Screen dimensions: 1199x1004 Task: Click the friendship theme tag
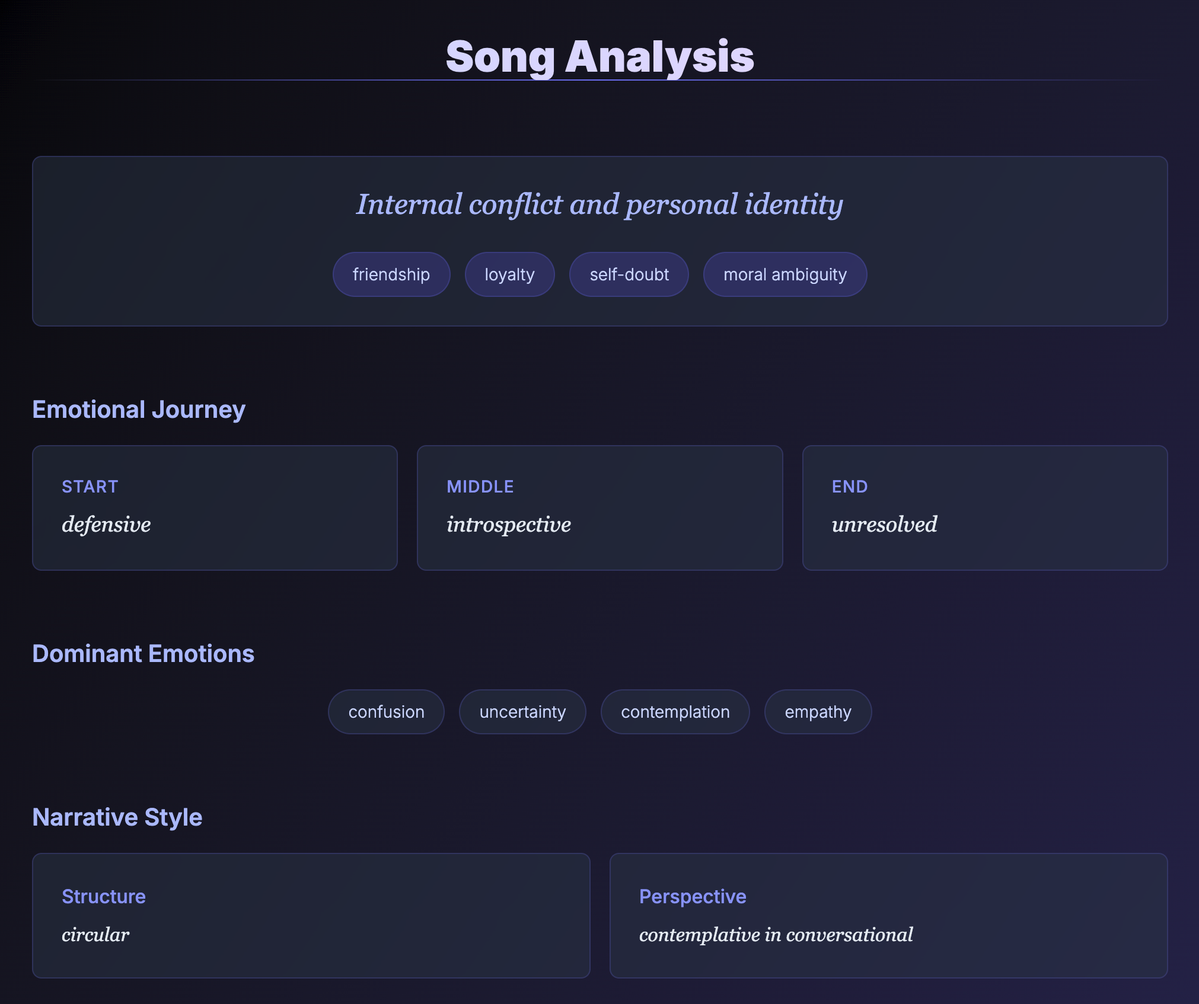click(x=391, y=274)
